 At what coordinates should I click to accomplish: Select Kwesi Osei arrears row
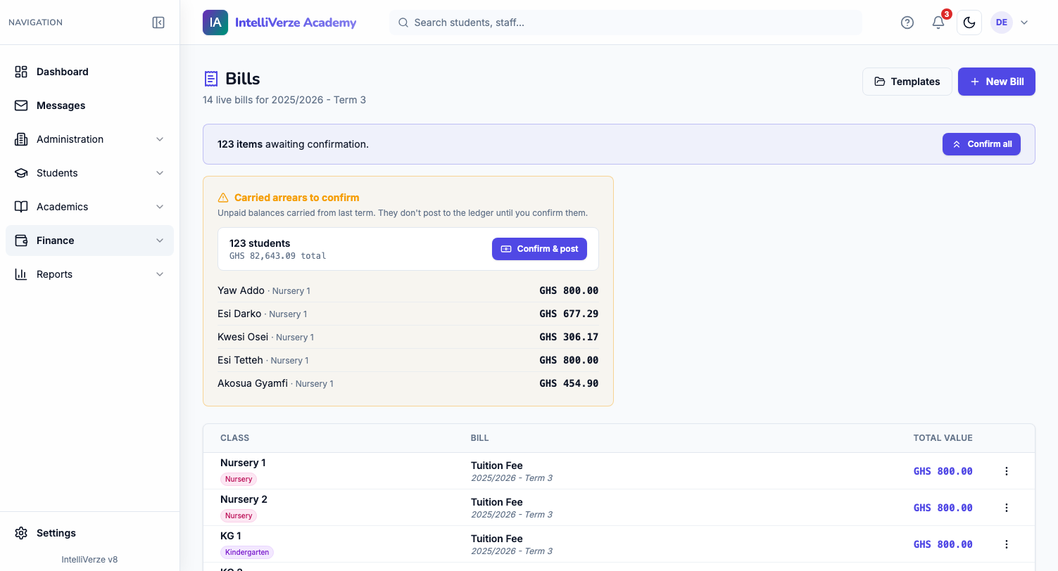(408, 337)
